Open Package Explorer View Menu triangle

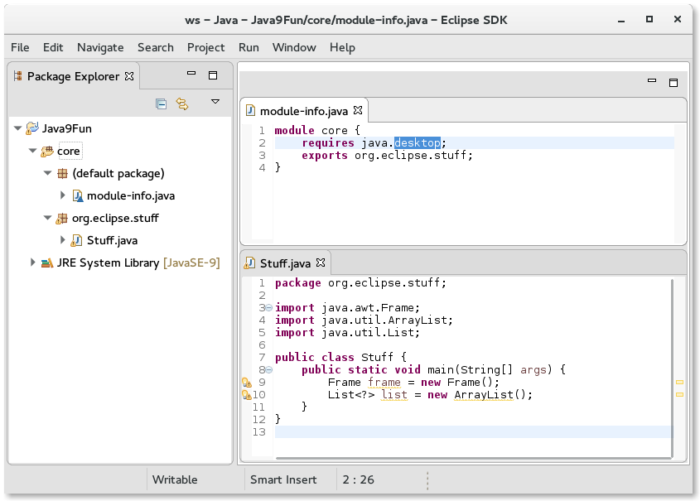tap(215, 102)
